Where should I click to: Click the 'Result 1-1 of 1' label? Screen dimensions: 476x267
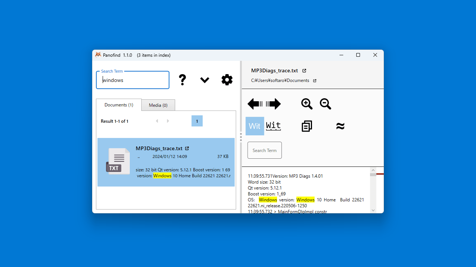[x=115, y=121]
